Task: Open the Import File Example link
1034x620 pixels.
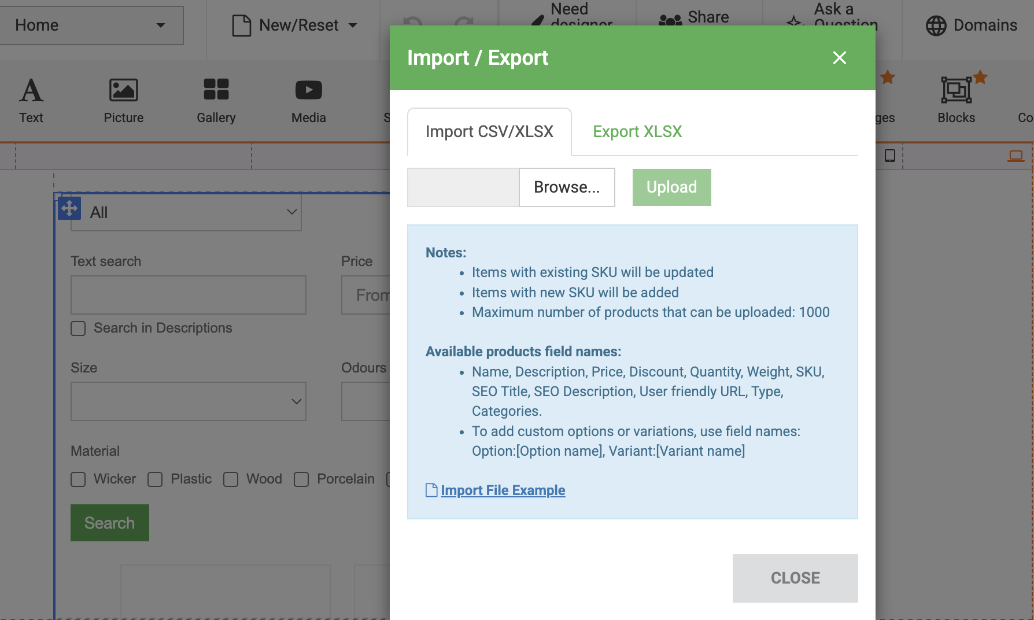Action: point(503,490)
